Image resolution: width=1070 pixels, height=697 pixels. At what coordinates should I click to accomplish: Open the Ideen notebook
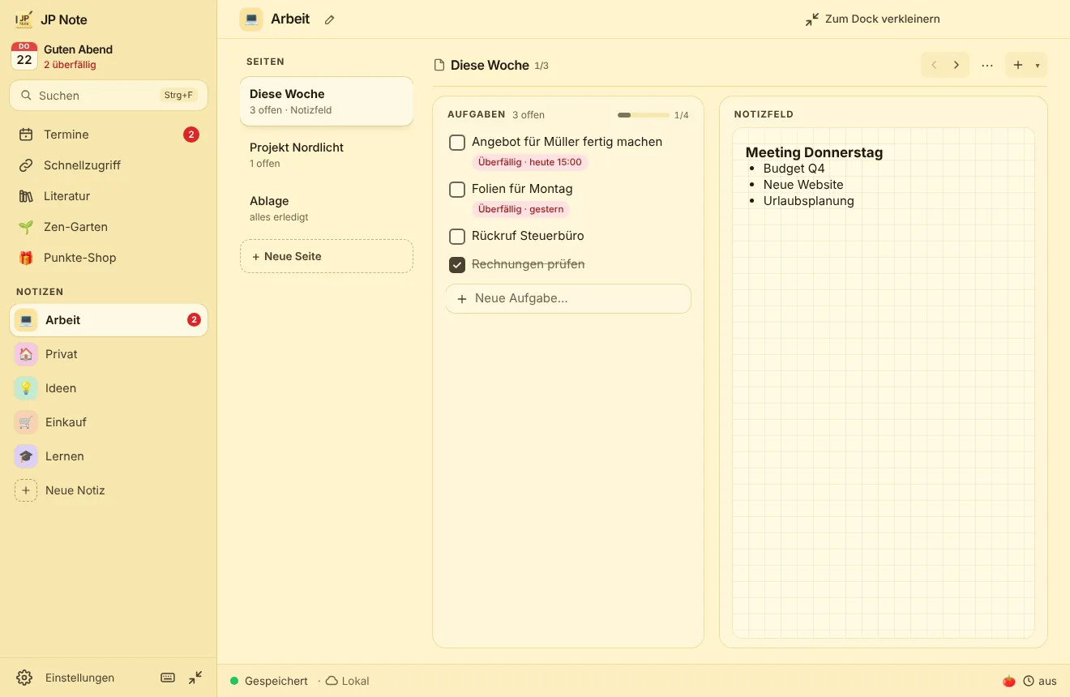tap(109, 388)
